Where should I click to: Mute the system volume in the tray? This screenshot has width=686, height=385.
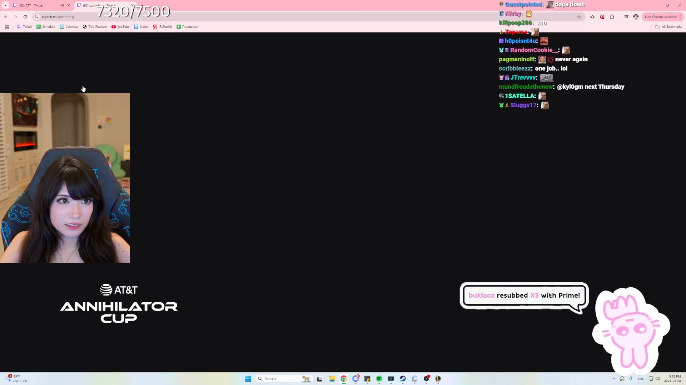point(657,379)
